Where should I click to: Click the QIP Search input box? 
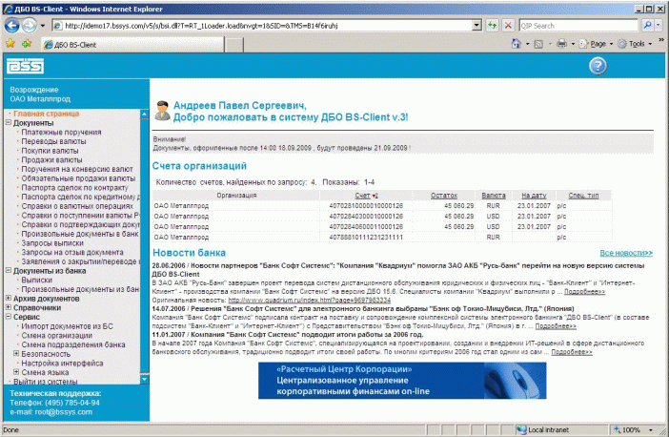[578, 26]
